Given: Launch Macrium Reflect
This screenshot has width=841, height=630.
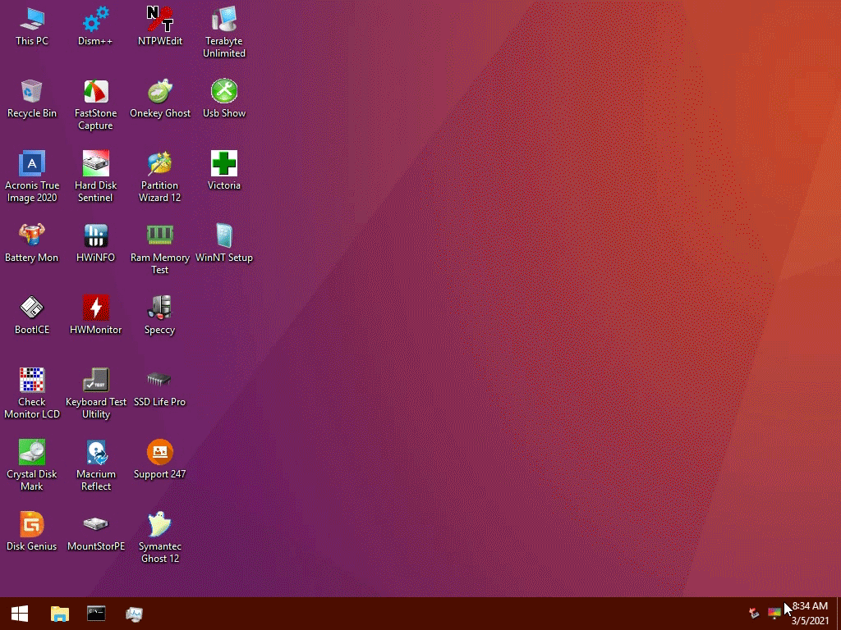Looking at the screenshot, I should [x=95, y=465].
